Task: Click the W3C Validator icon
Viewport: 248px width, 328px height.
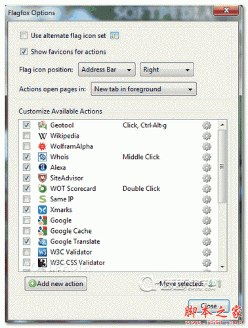Action: coord(42,252)
